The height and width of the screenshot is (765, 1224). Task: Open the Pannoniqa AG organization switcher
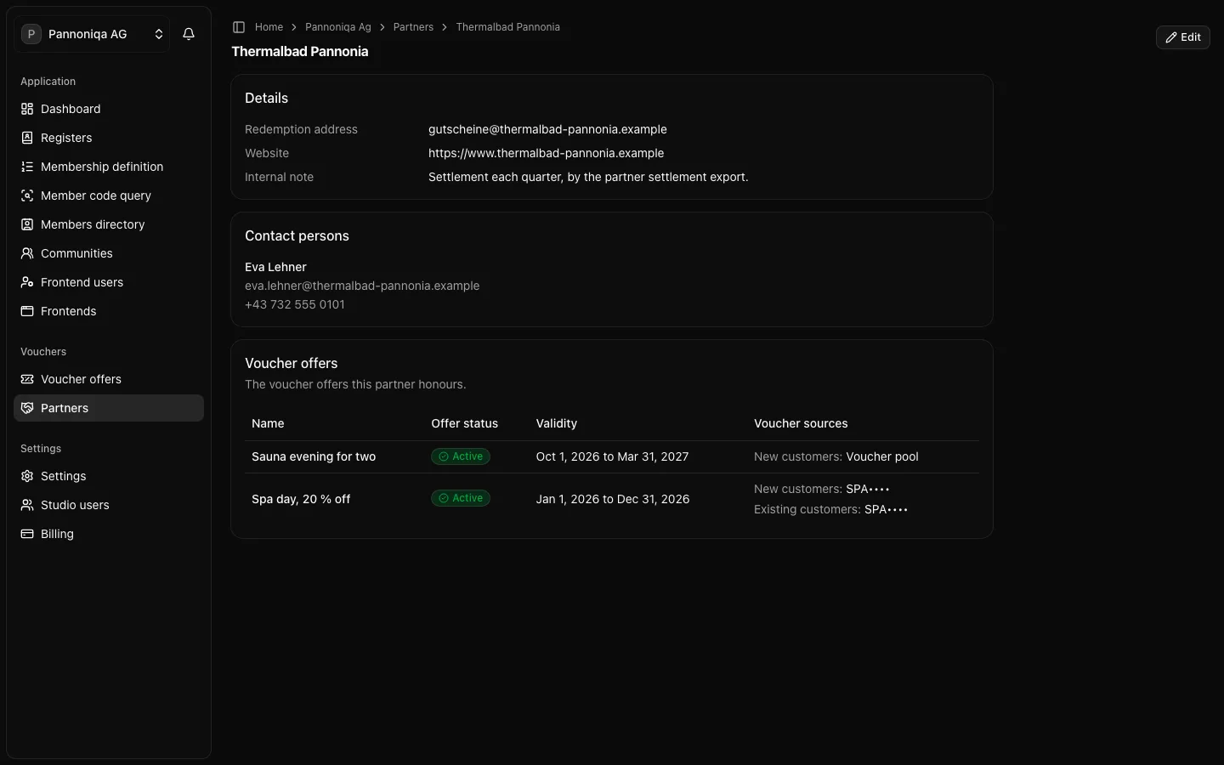(x=92, y=34)
